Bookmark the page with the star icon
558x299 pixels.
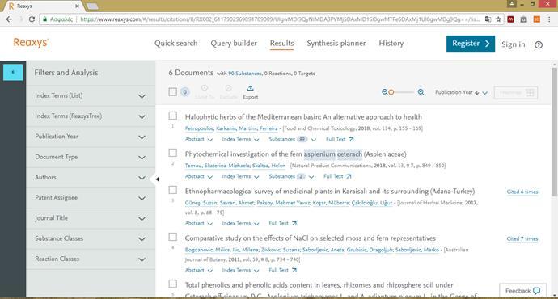(x=498, y=19)
